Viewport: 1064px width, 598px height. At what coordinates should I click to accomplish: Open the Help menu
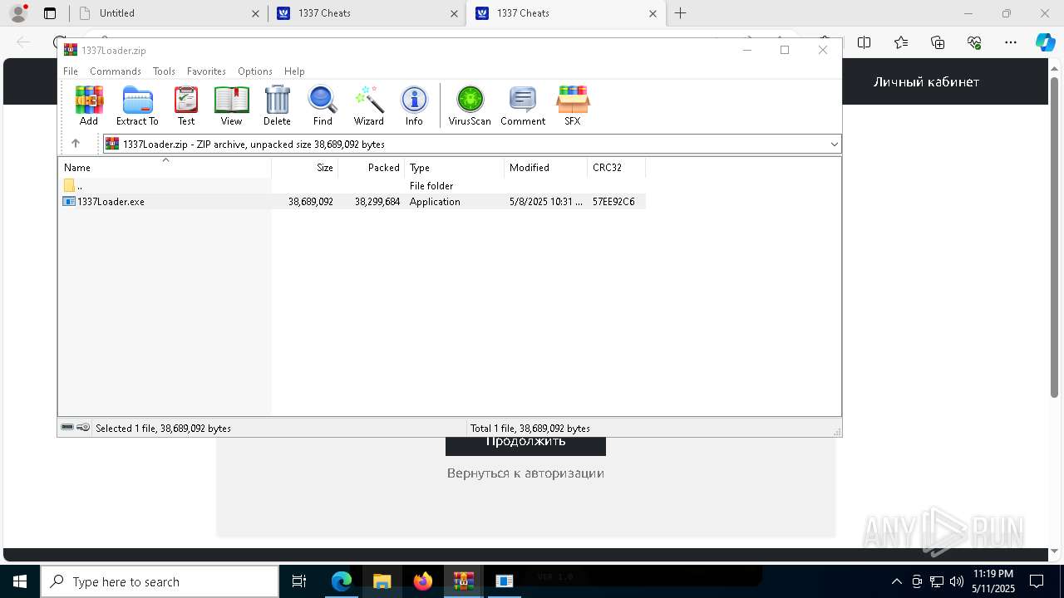294,71
